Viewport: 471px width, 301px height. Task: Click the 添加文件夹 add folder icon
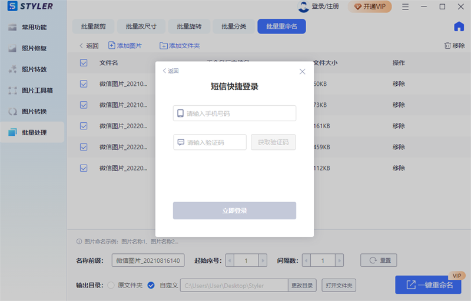pyautogui.click(x=163, y=45)
